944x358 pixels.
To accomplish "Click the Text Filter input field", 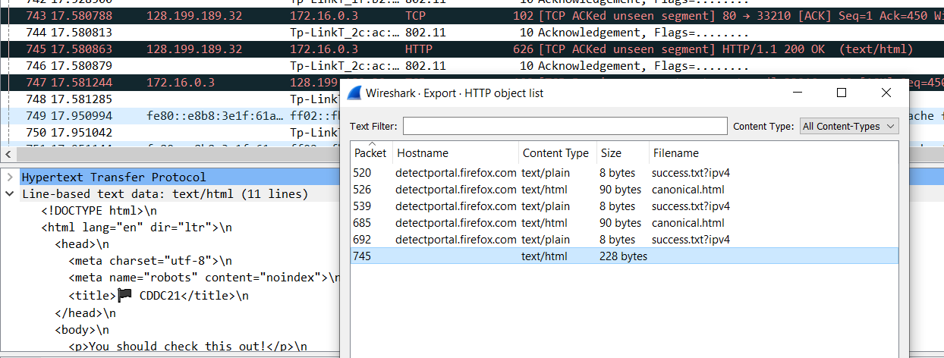I will 565,126.
